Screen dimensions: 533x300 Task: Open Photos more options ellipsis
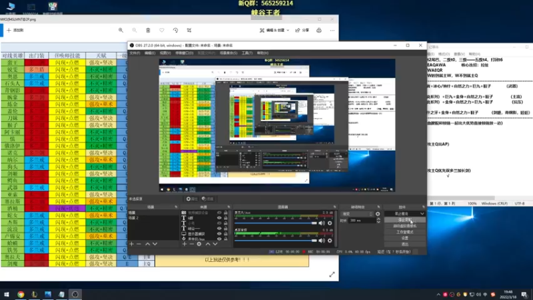[332, 30]
